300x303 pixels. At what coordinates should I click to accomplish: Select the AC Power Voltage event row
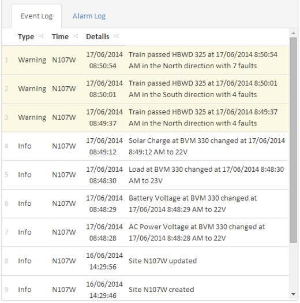point(145,232)
